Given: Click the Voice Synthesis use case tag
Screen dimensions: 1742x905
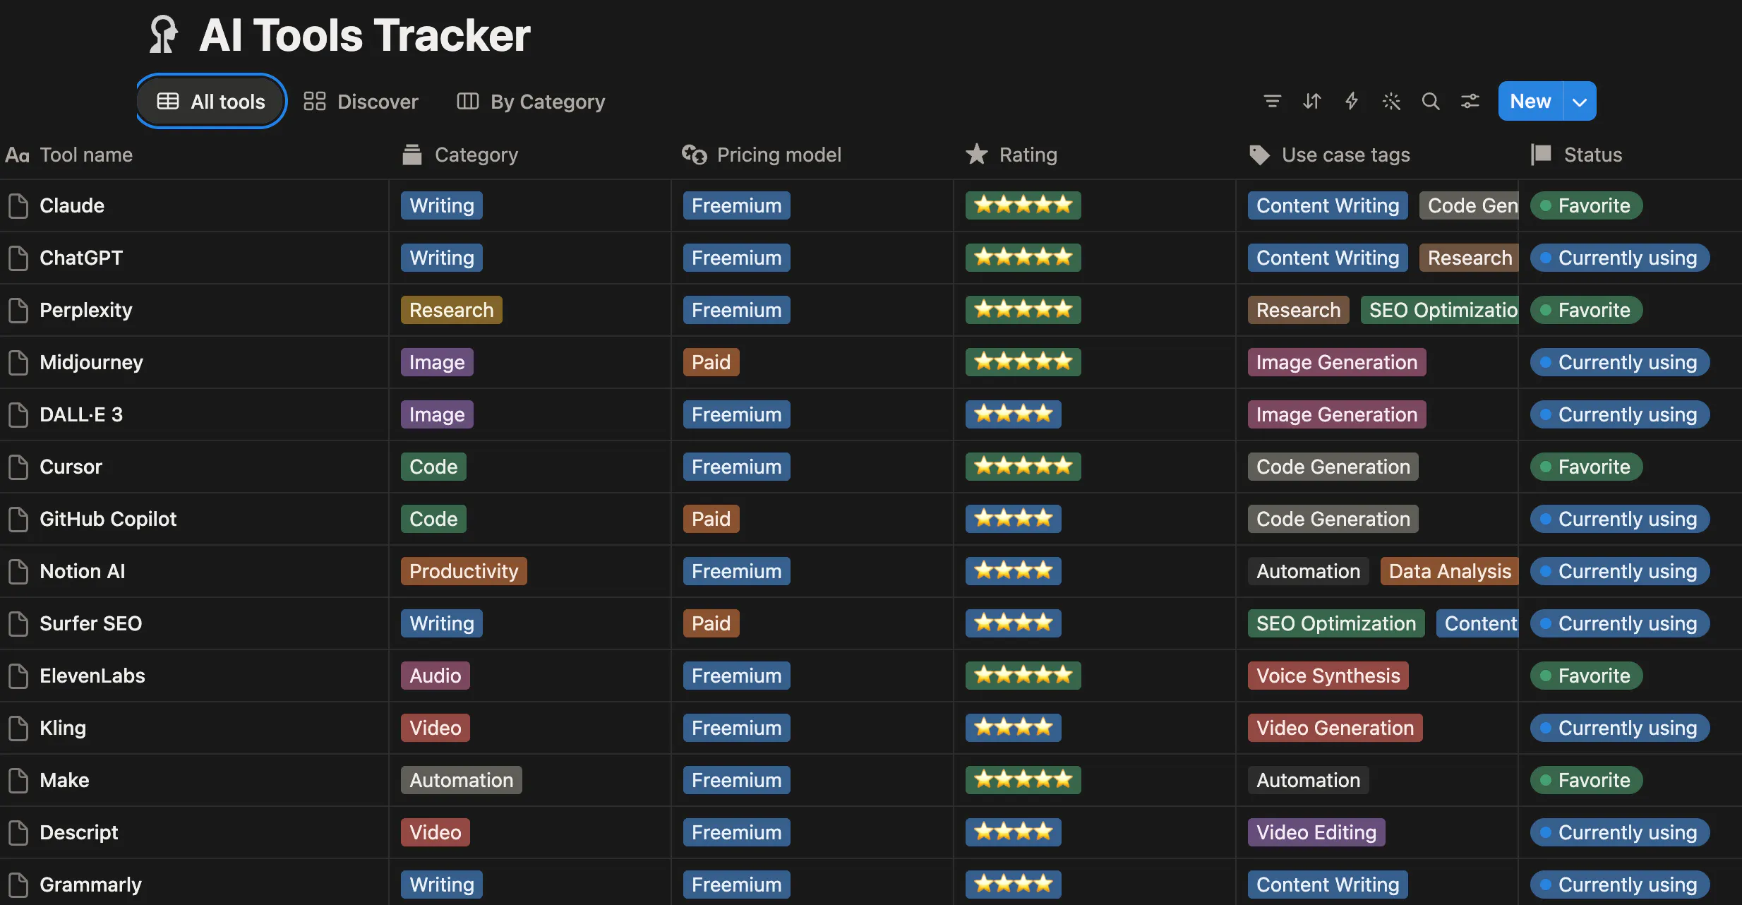Looking at the screenshot, I should click(x=1328, y=676).
